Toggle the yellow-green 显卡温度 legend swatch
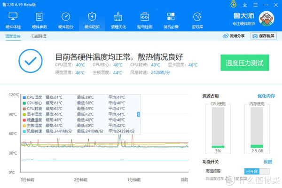The width and height of the screenshot is (282, 188). tap(24, 114)
